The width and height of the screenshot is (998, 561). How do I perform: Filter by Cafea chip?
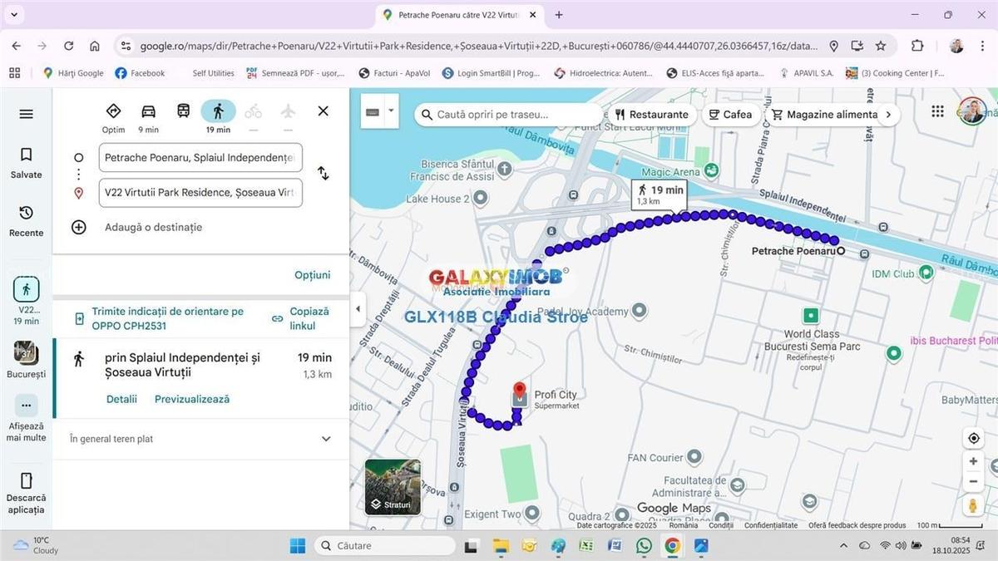click(730, 115)
